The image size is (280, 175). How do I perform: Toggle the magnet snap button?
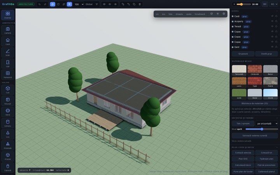point(69,4)
